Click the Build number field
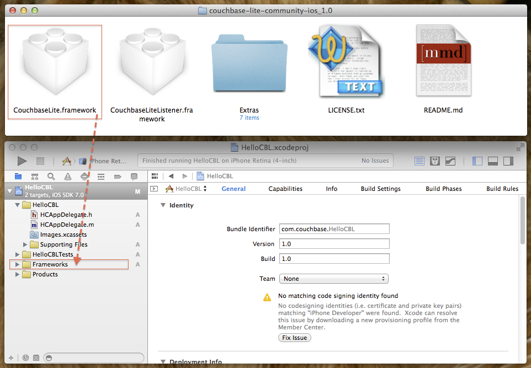Image resolution: width=531 pixels, height=368 pixels. click(x=334, y=259)
